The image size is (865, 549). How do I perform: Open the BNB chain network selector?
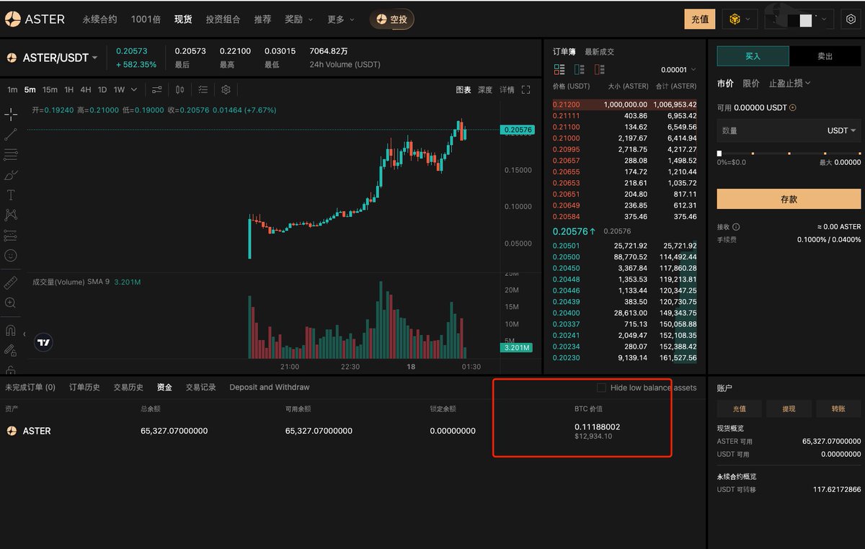740,19
